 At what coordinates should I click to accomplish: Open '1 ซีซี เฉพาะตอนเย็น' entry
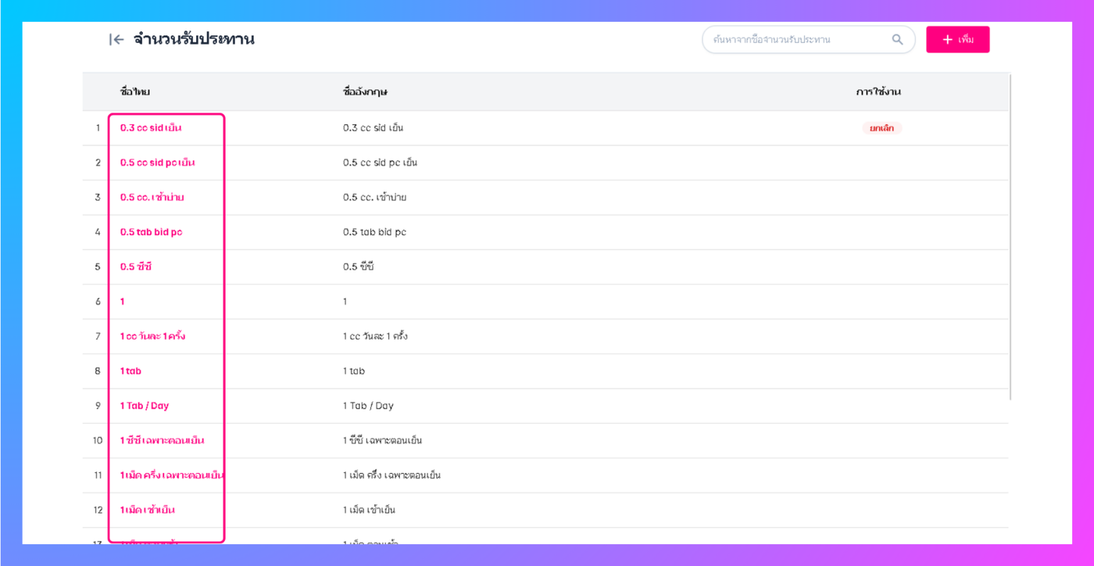pyautogui.click(x=163, y=440)
